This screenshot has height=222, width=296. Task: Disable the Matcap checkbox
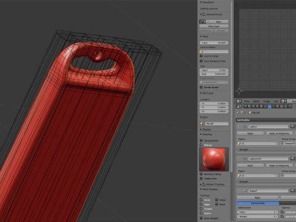pyautogui.click(x=202, y=145)
